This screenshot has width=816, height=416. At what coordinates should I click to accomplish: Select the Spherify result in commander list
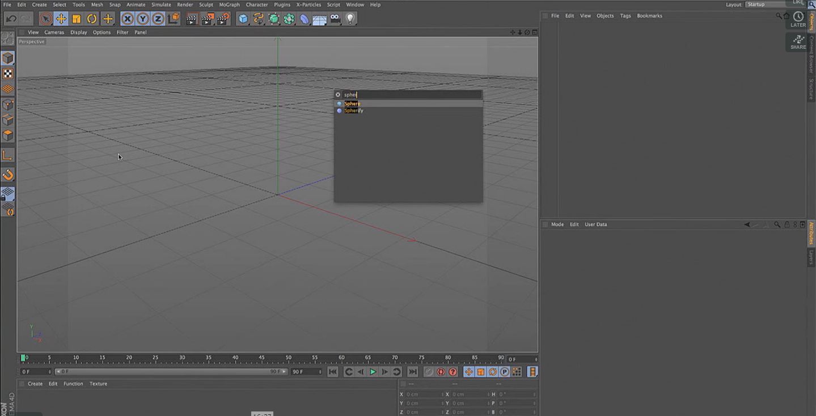tap(408, 111)
